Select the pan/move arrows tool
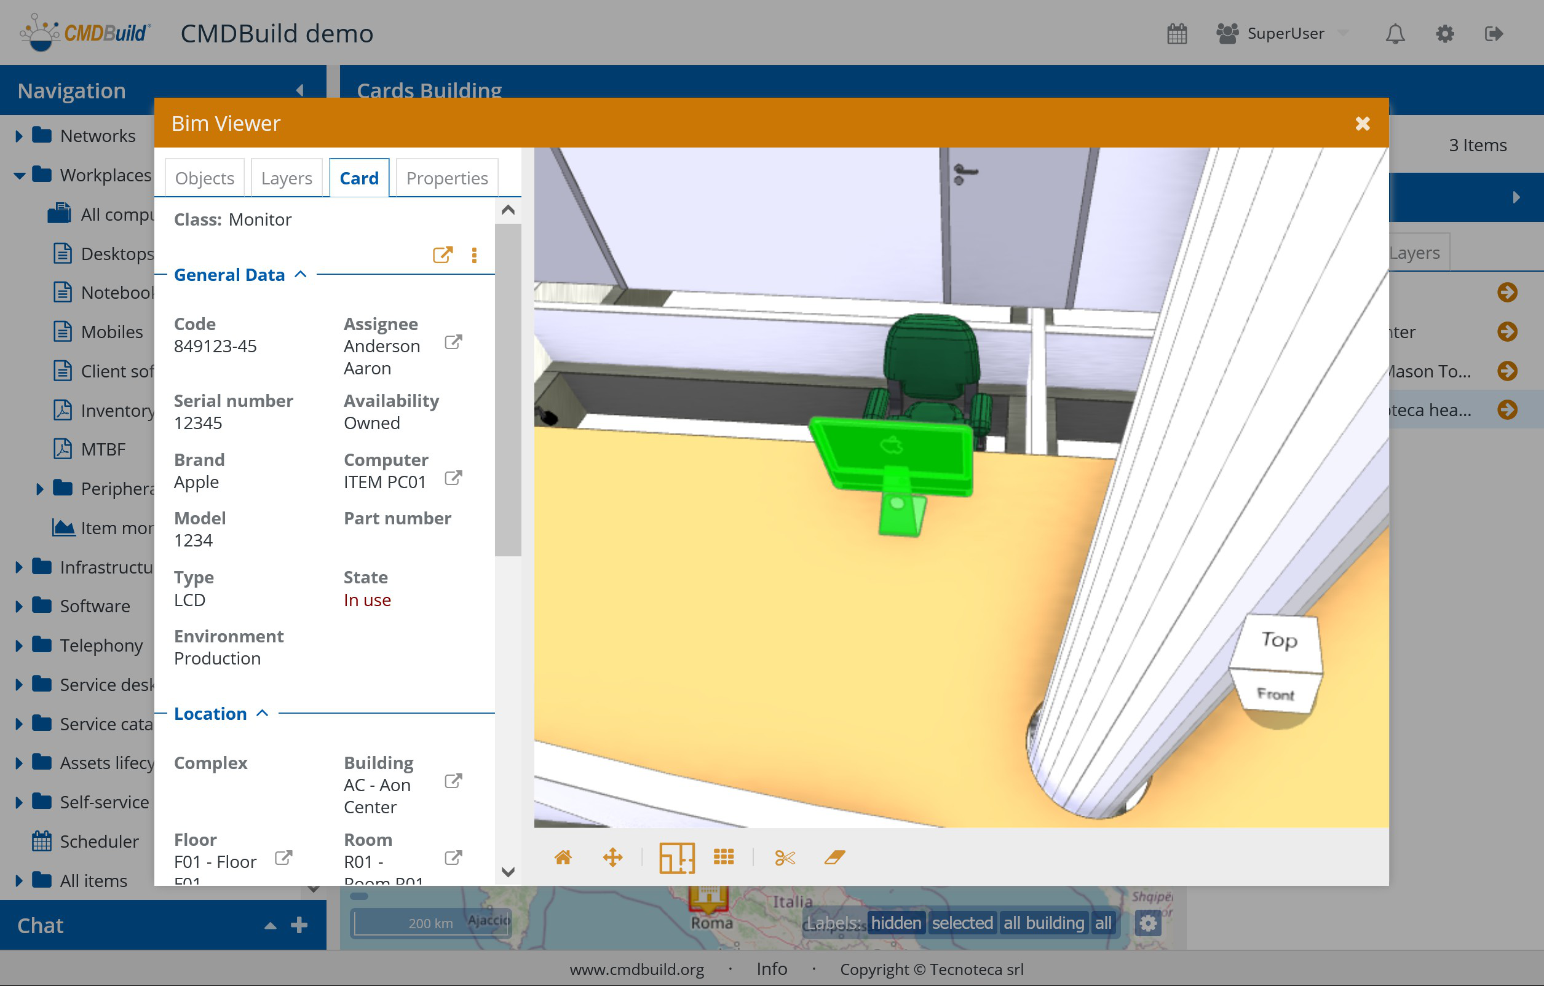 click(612, 857)
